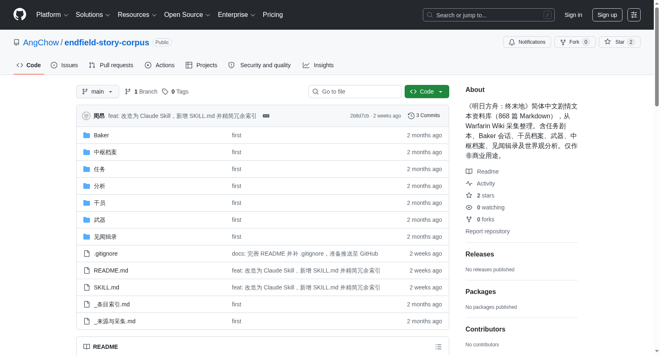
Task: Click the bell icon in Notifications
Action: (512, 42)
